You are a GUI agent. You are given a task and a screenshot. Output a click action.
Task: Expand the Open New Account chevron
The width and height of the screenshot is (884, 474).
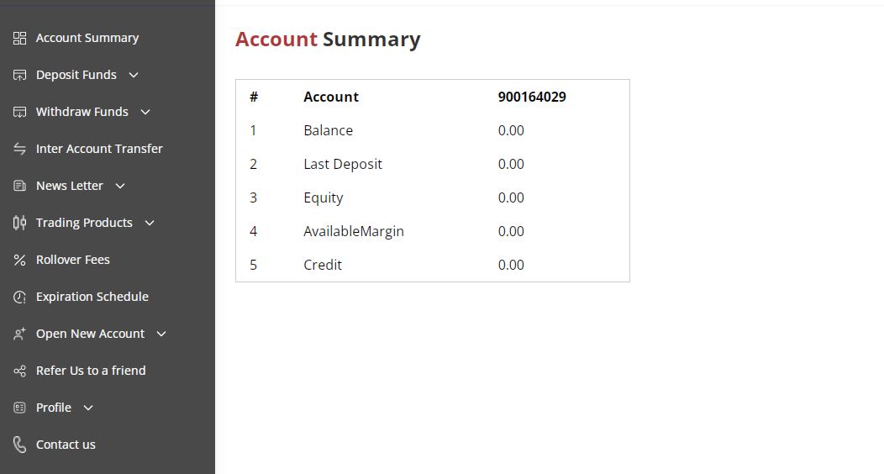coord(161,334)
